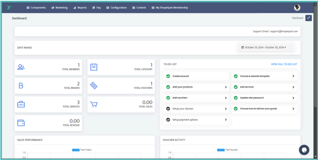Click the Total Sales 0.00 value
The image size is (318, 160).
(147, 102)
